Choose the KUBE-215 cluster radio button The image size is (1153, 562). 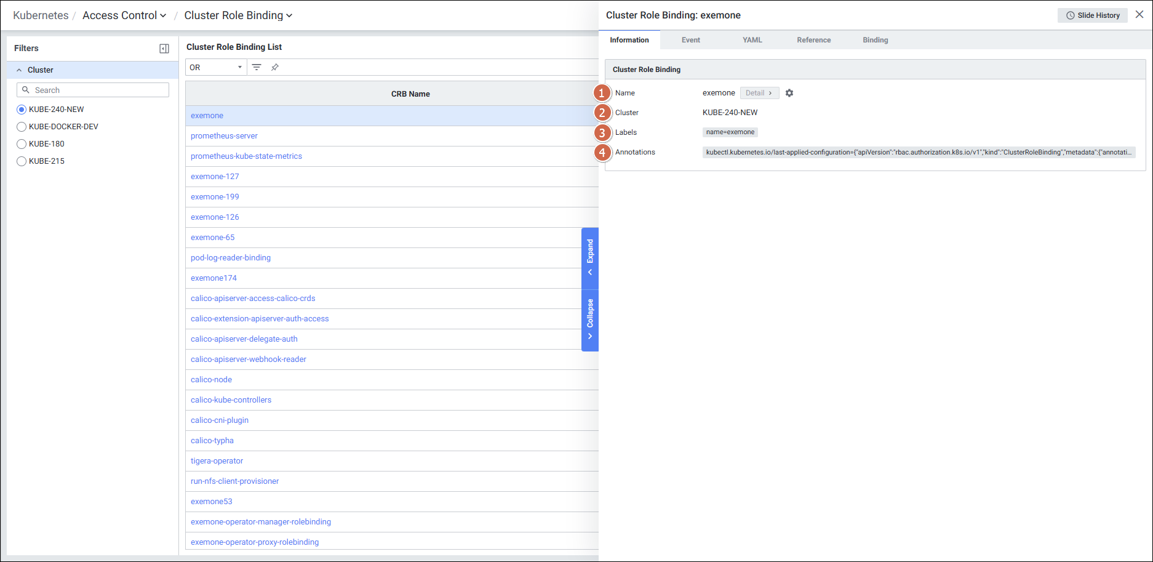[x=22, y=161]
